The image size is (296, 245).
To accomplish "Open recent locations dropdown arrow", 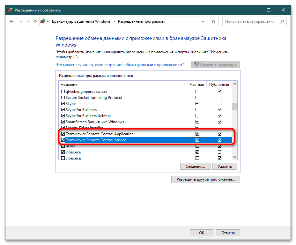I will pyautogui.click(x=28, y=22).
